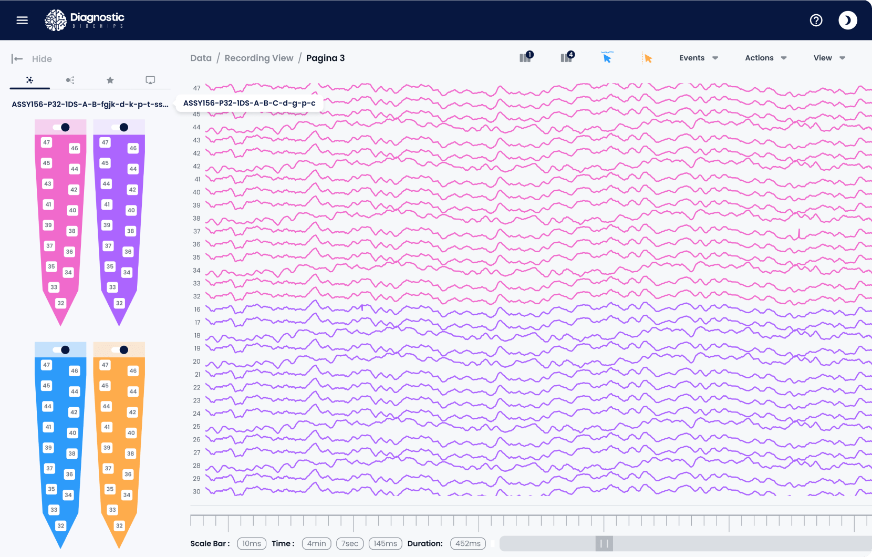Expand the Events dropdown
The width and height of the screenshot is (872, 557).
[698, 58]
